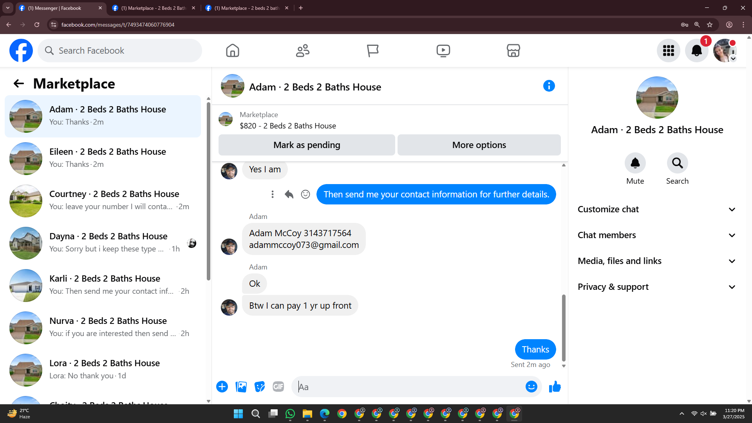Go to the Home feed icon
Viewport: 752px width, 423px height.
[x=233, y=51]
